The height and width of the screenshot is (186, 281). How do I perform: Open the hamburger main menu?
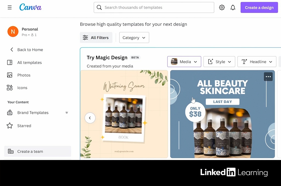10,7
